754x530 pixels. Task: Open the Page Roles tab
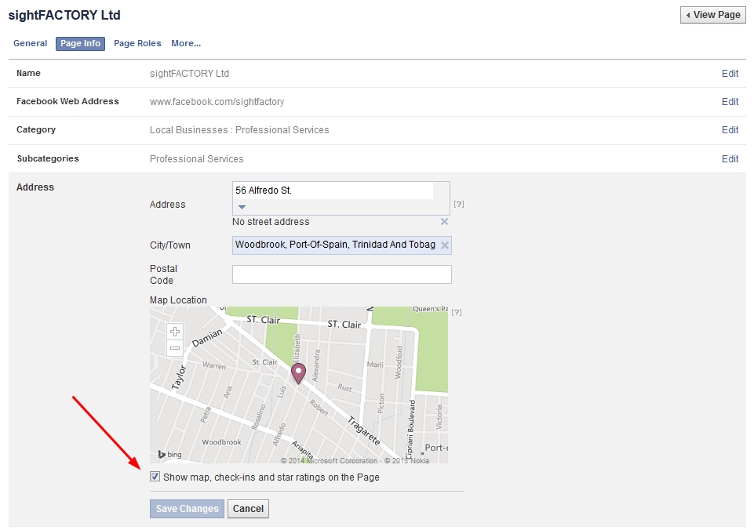tap(137, 43)
